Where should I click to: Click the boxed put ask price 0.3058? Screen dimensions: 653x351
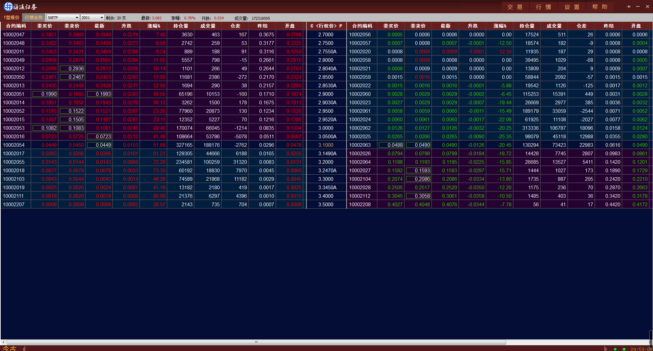click(x=418, y=196)
